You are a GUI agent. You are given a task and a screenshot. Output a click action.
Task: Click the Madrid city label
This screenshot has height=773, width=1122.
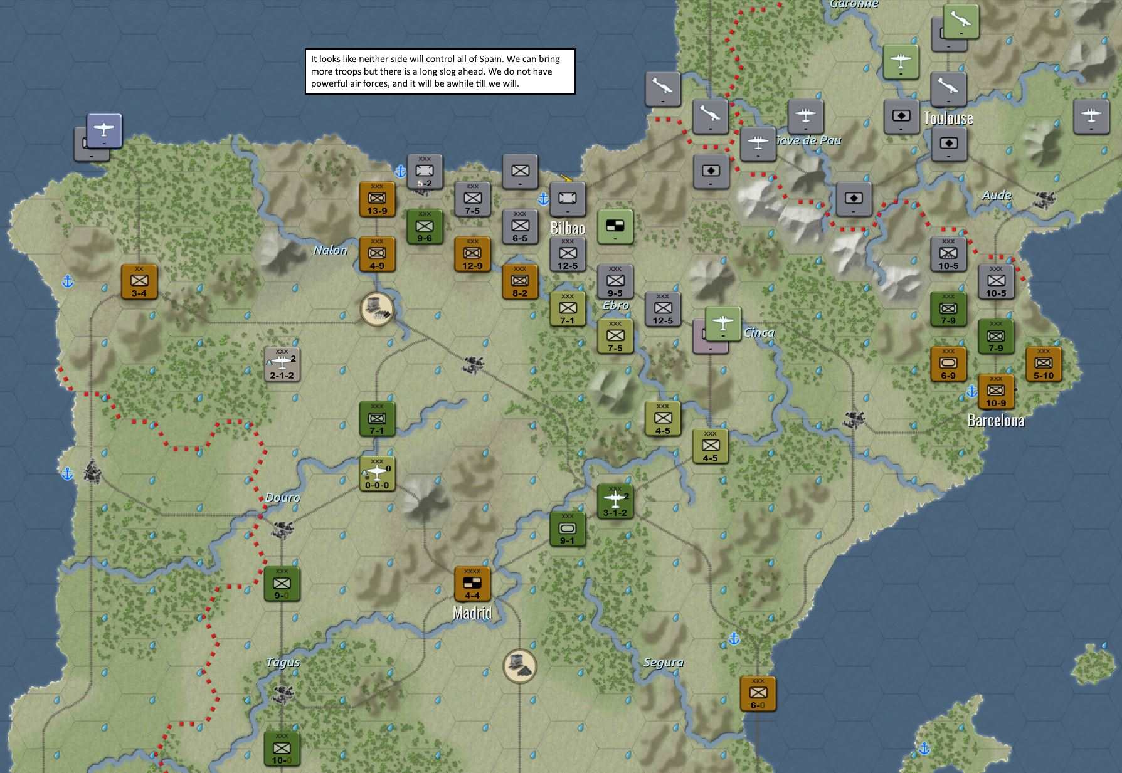tap(472, 613)
